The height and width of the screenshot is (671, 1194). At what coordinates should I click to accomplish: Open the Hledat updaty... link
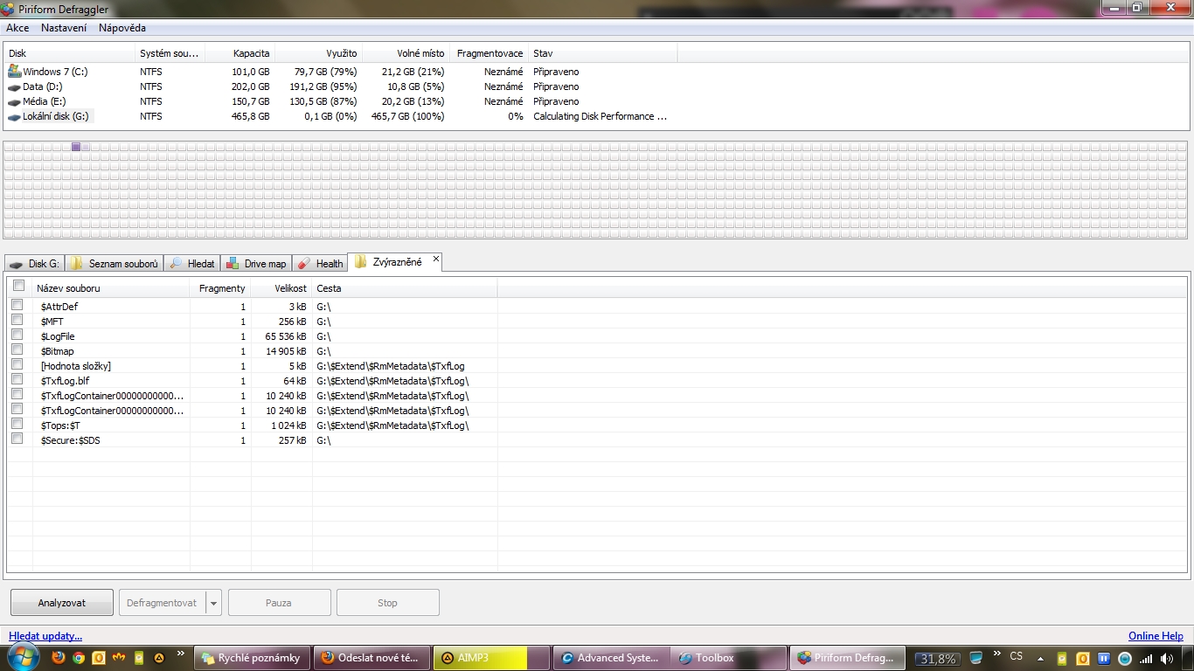click(x=45, y=636)
